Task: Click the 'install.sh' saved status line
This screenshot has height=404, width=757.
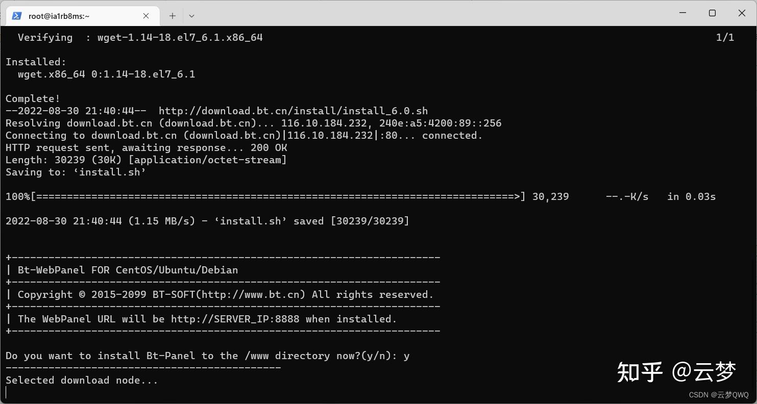Action: [207, 221]
